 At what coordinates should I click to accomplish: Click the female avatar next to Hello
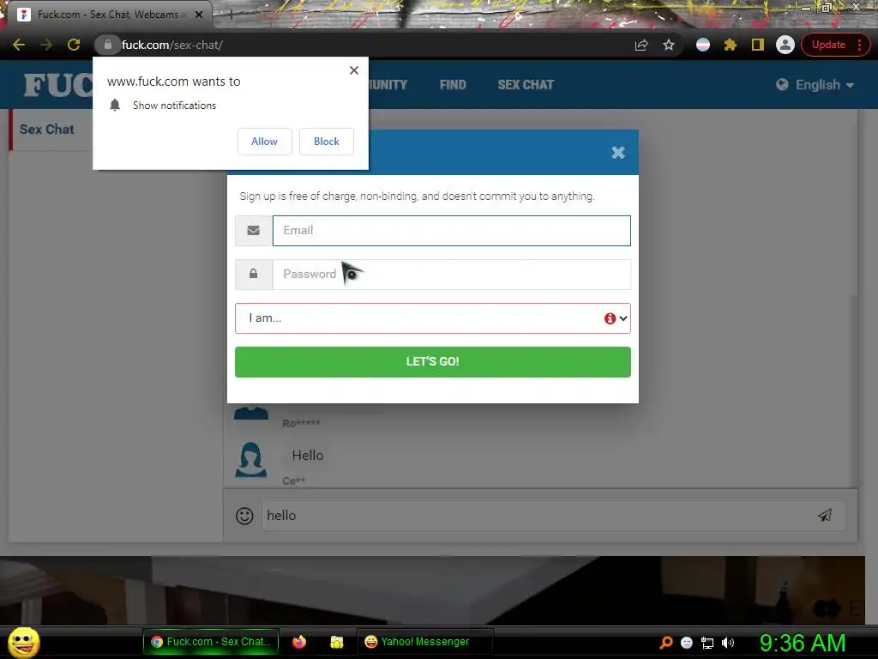251,460
